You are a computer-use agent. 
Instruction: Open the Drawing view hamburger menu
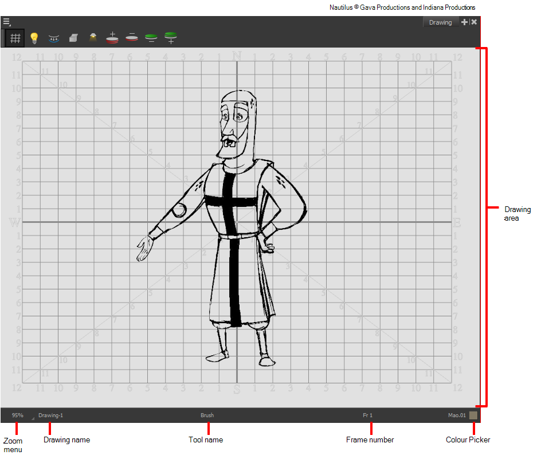(6, 22)
